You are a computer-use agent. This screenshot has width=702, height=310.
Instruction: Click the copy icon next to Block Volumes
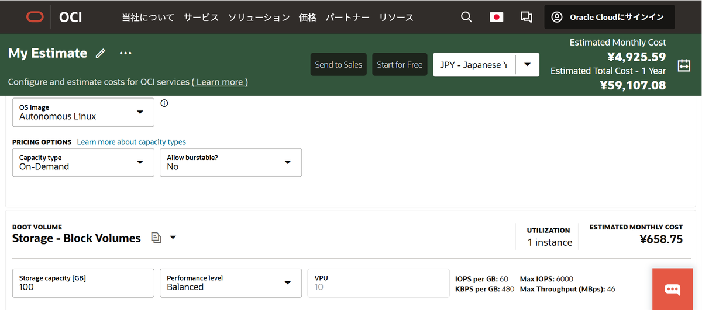(156, 238)
